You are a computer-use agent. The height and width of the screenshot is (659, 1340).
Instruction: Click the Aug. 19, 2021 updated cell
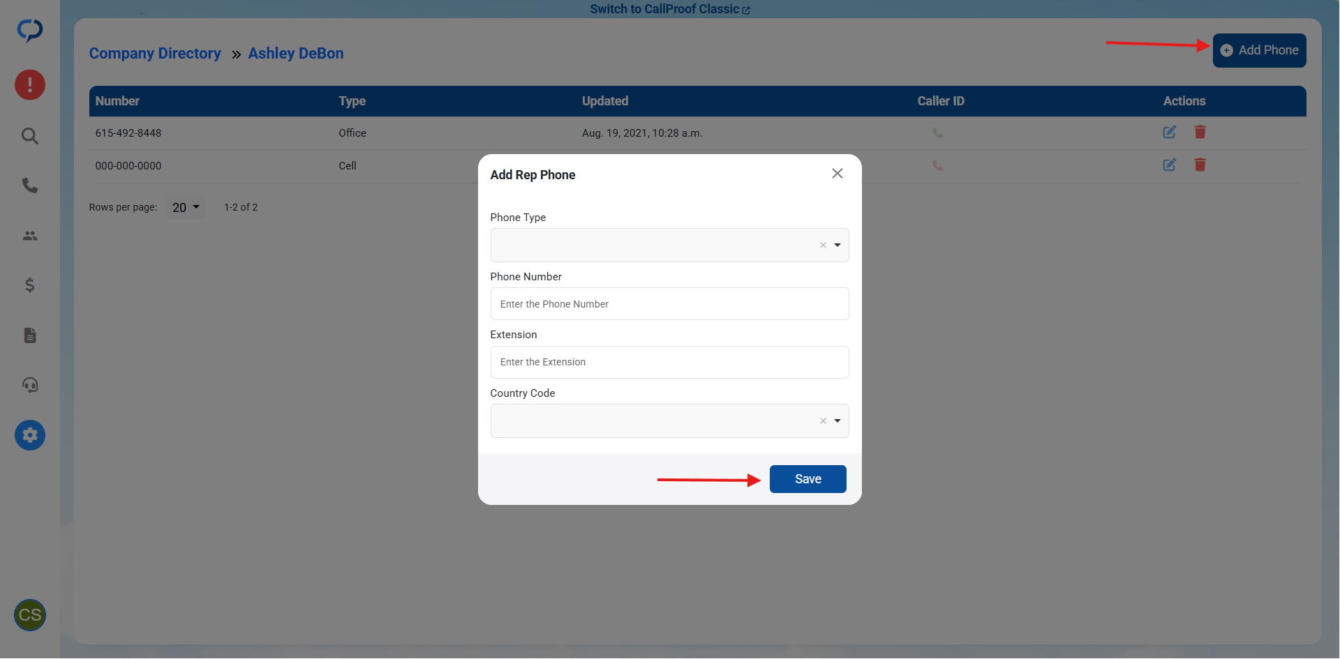coord(642,132)
